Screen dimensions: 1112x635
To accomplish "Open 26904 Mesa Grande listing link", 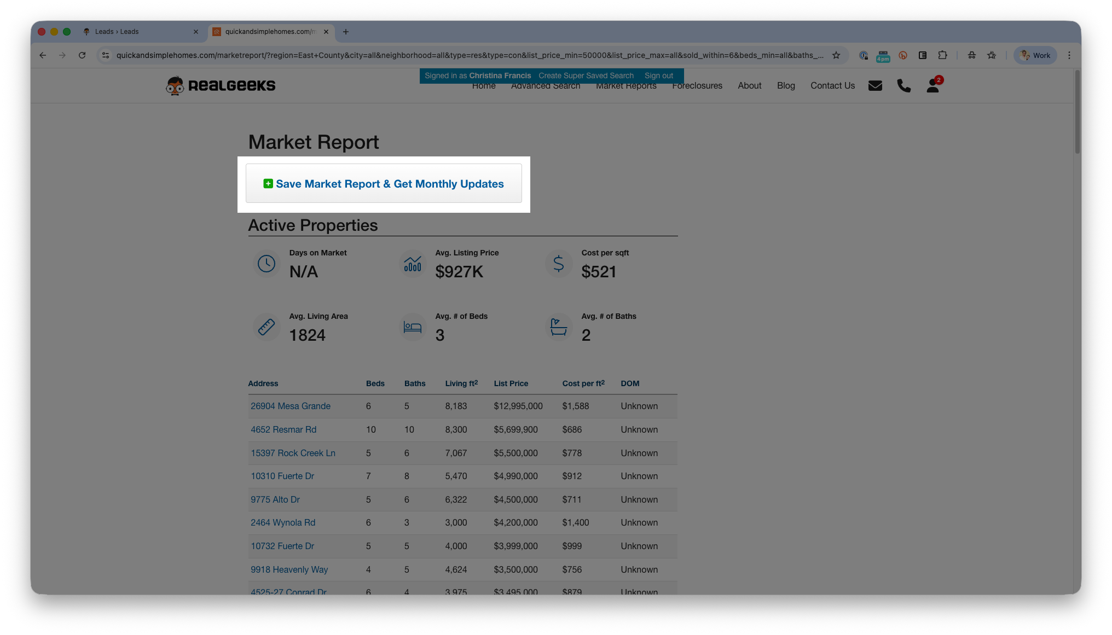I will [291, 406].
